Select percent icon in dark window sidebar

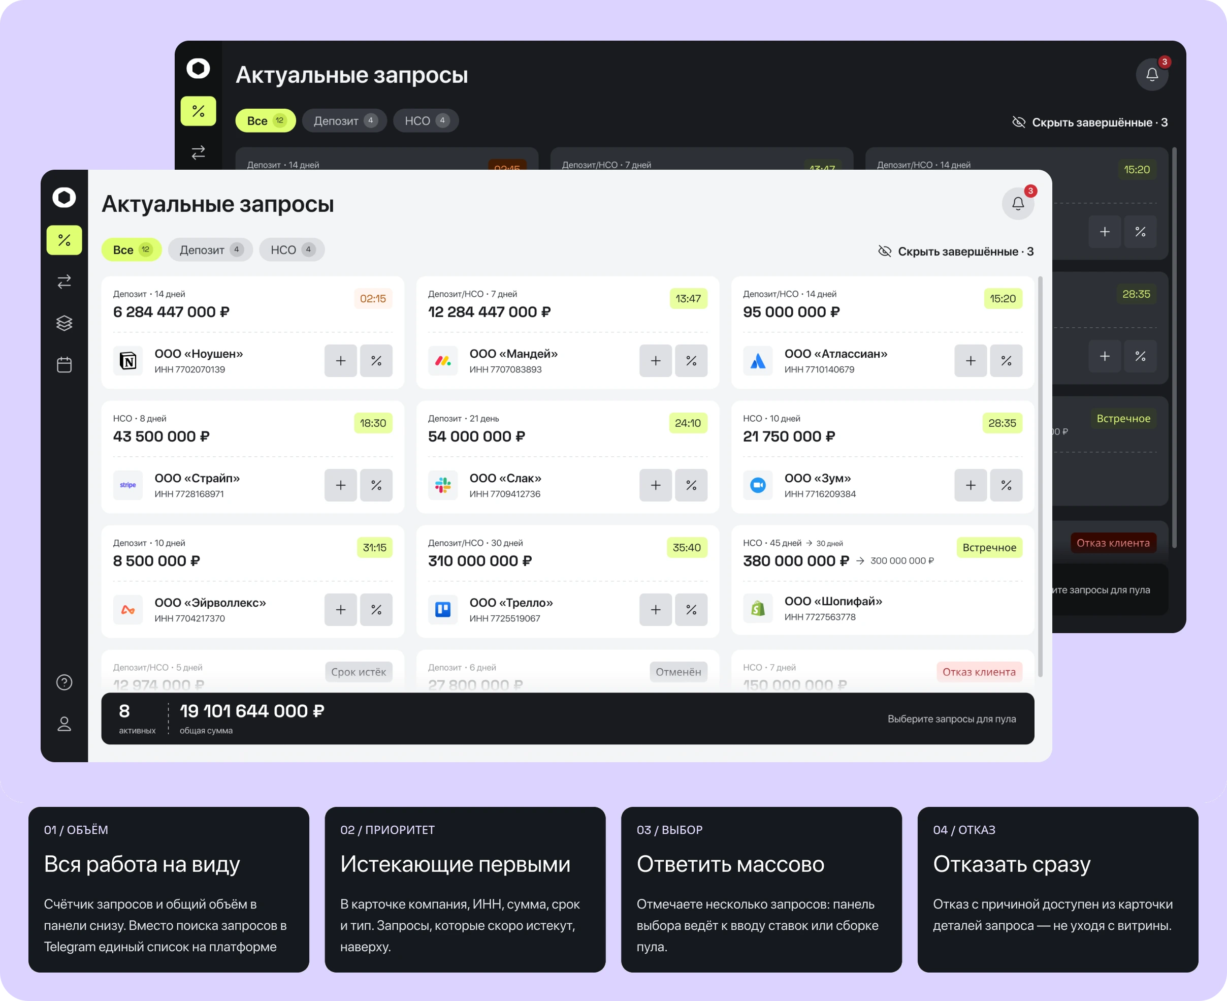pyautogui.click(x=198, y=111)
